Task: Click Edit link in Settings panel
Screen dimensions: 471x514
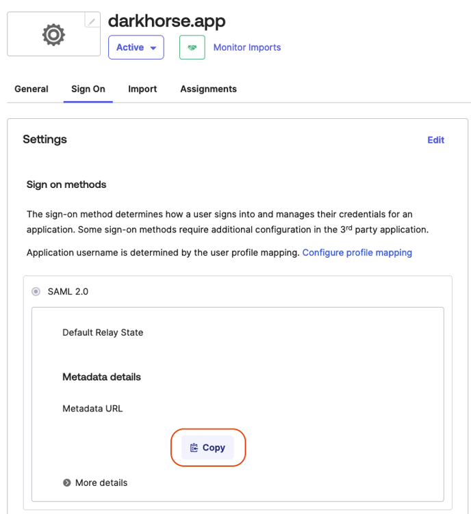Action: [x=435, y=140]
